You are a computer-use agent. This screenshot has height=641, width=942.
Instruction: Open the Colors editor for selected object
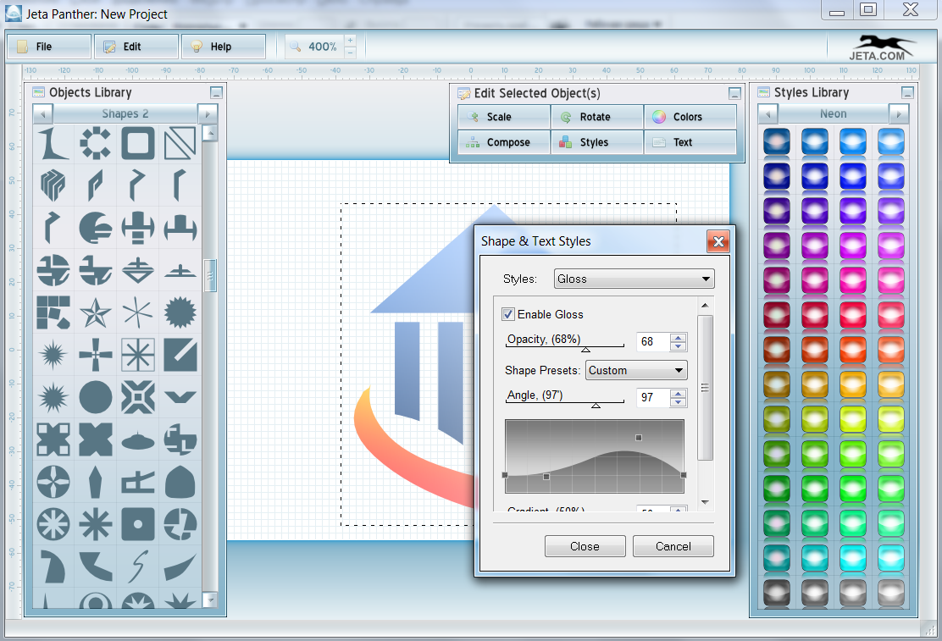691,116
